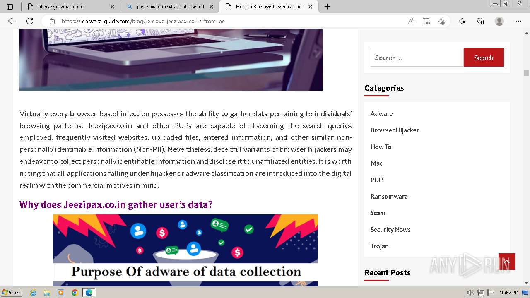Select How to Remove Jeezipax.co.in tab
This screenshot has width=530, height=298.
pos(269,7)
